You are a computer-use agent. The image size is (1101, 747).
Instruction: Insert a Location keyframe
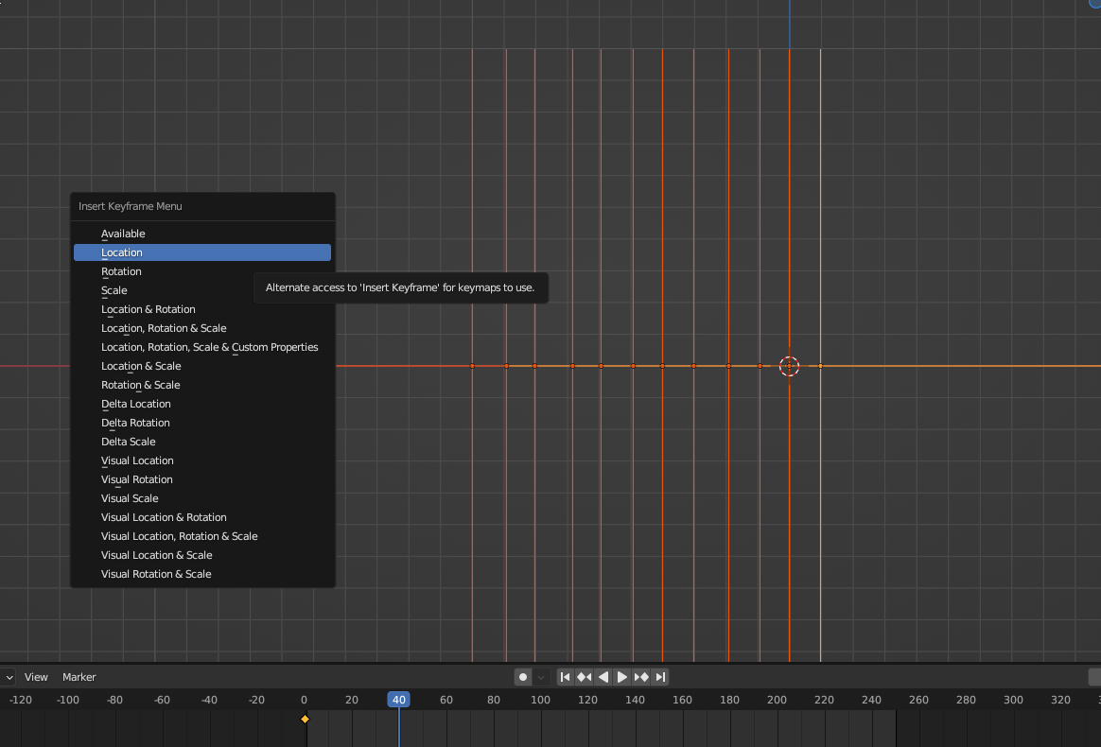(202, 252)
